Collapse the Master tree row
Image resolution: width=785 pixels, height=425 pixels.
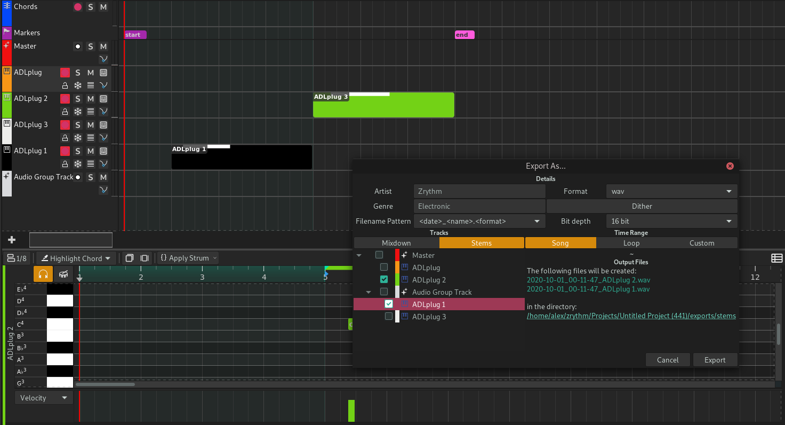[359, 255]
